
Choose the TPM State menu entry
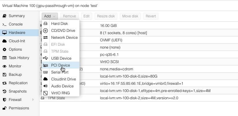coord(60,51)
